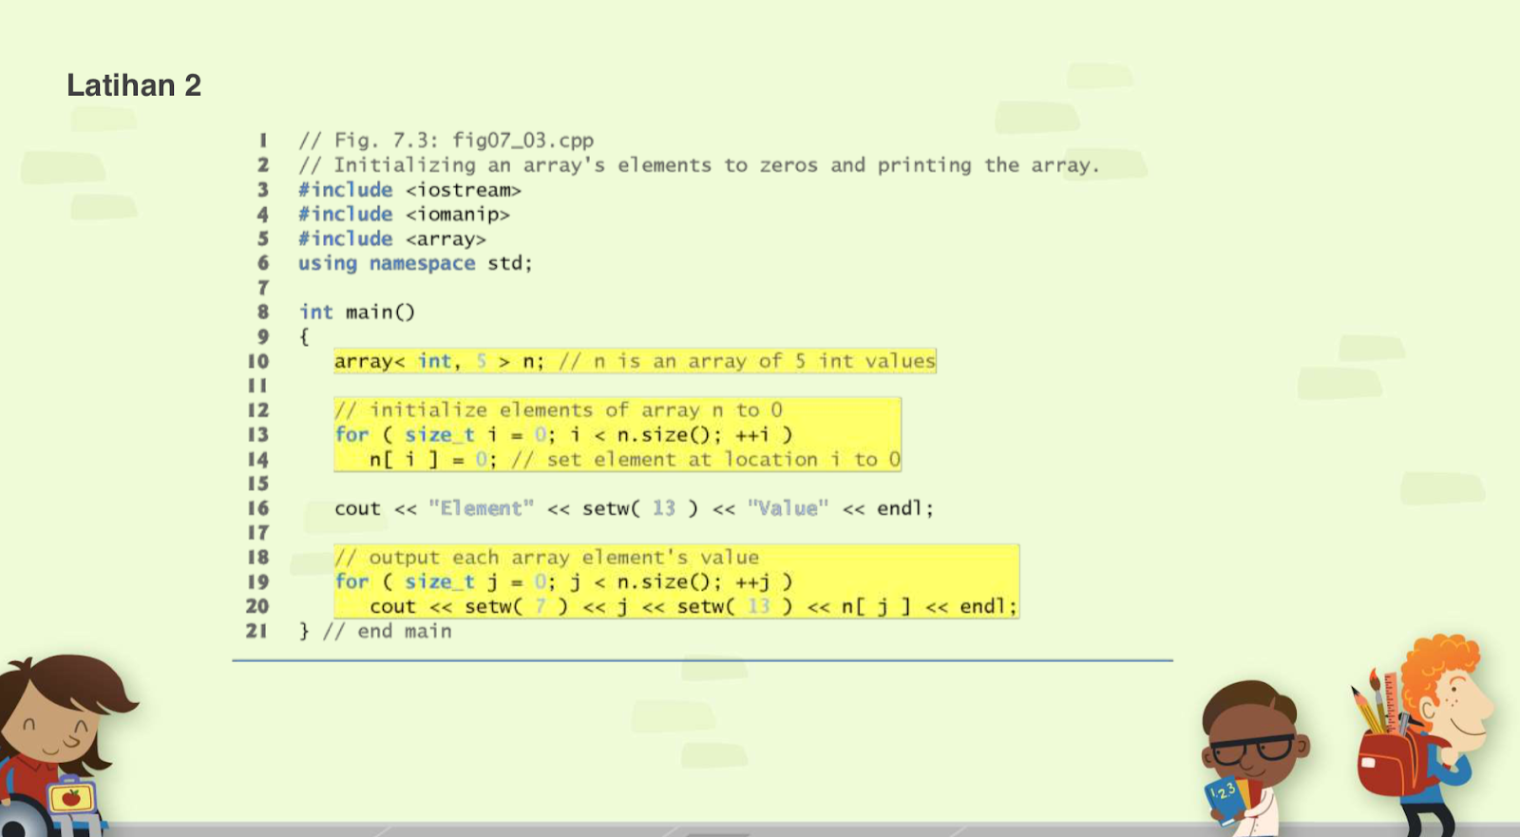Click the cout "Element" header output line
Viewport: 1520px width, 837px height.
point(634,508)
